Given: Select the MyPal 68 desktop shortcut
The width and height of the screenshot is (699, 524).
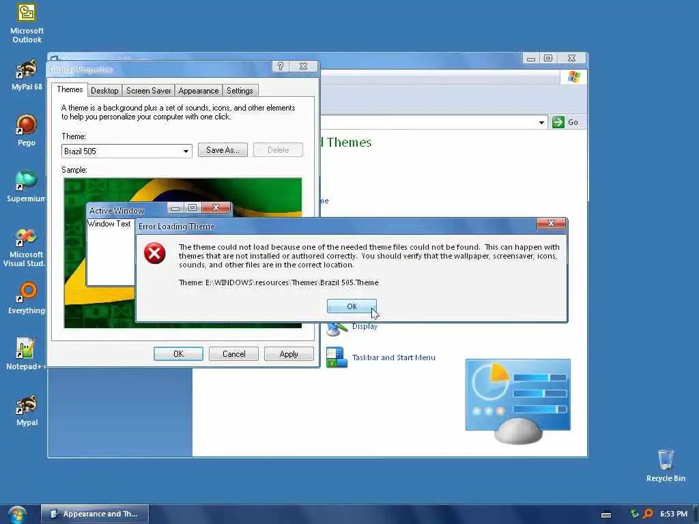Looking at the screenshot, I should 27,75.
